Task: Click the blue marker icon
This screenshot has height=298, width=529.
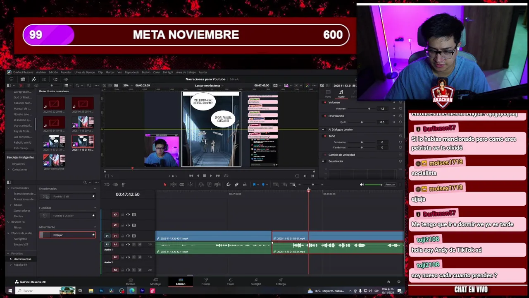Action: pos(263,185)
